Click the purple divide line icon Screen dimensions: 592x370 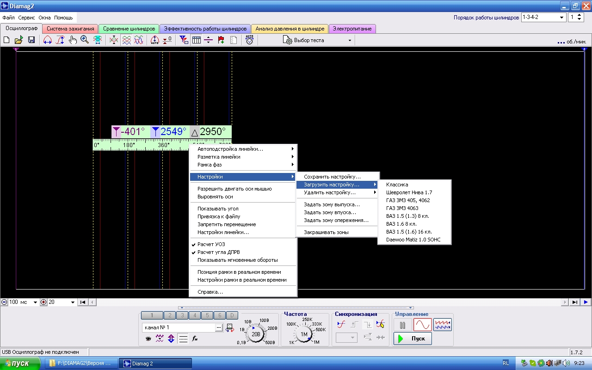pos(209,40)
